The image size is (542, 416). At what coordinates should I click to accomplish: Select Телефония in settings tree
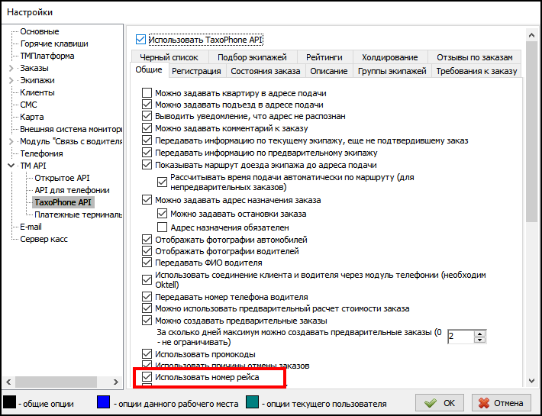point(41,153)
